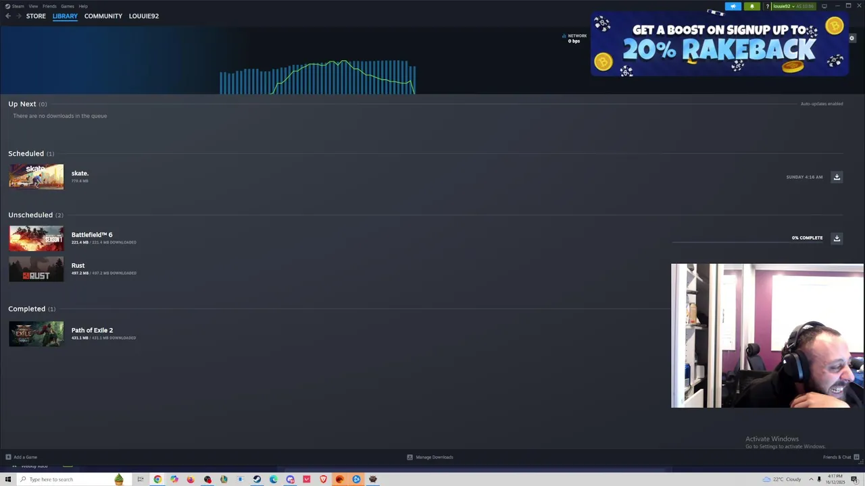Open the COMMUNITY tab

tap(103, 16)
